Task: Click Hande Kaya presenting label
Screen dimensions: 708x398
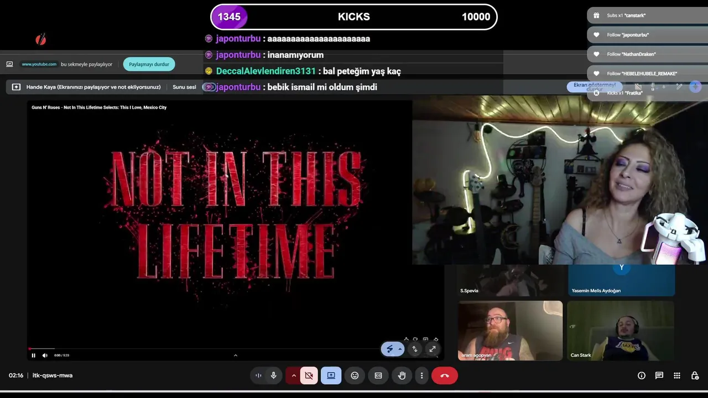Action: click(93, 87)
